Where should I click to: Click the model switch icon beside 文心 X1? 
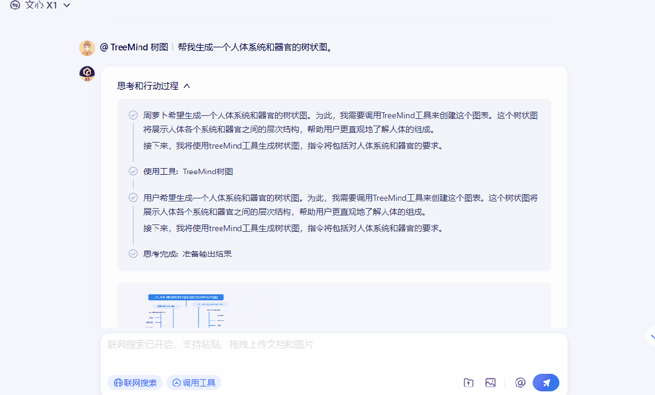15,5
